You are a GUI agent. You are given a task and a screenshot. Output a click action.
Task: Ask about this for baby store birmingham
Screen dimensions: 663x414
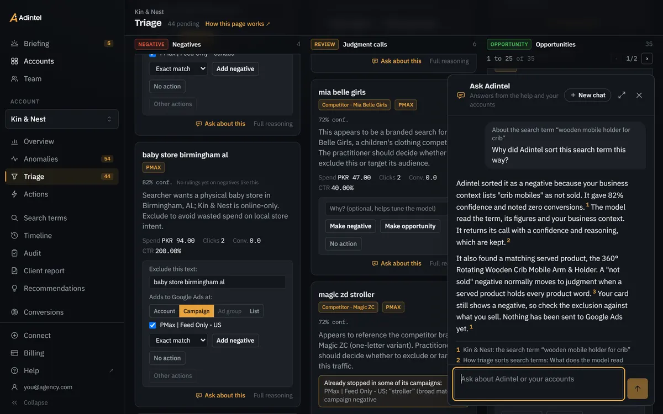click(x=220, y=395)
